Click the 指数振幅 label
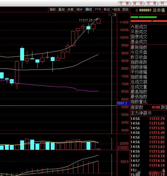The image size is (167, 176). [139, 77]
